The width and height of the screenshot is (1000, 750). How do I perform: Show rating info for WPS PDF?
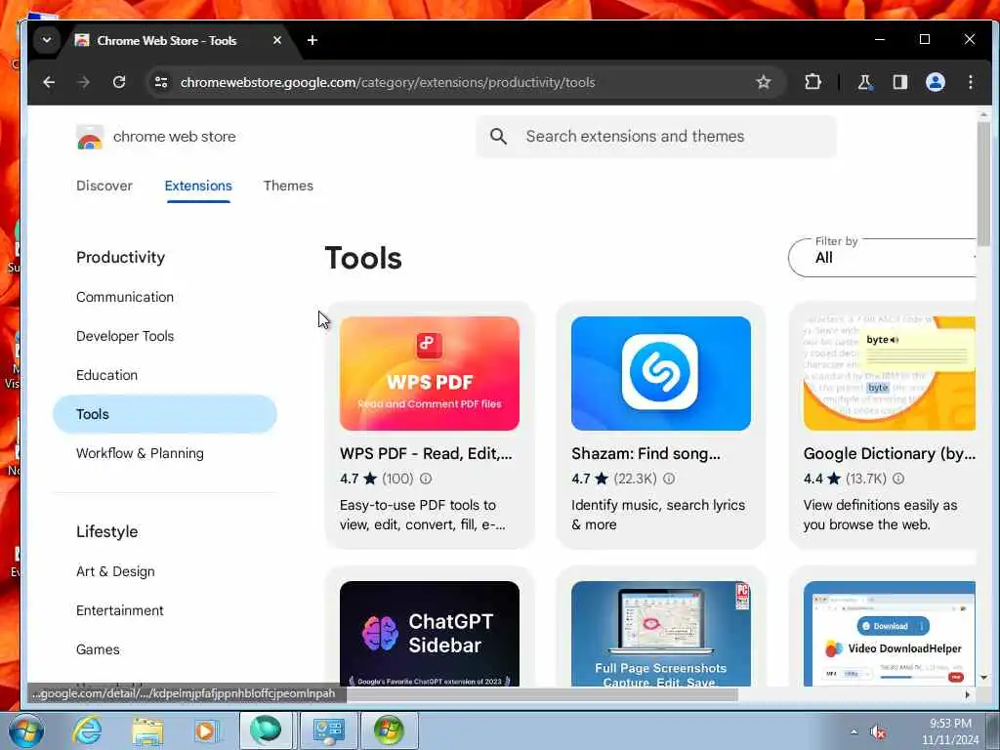pyautogui.click(x=426, y=479)
